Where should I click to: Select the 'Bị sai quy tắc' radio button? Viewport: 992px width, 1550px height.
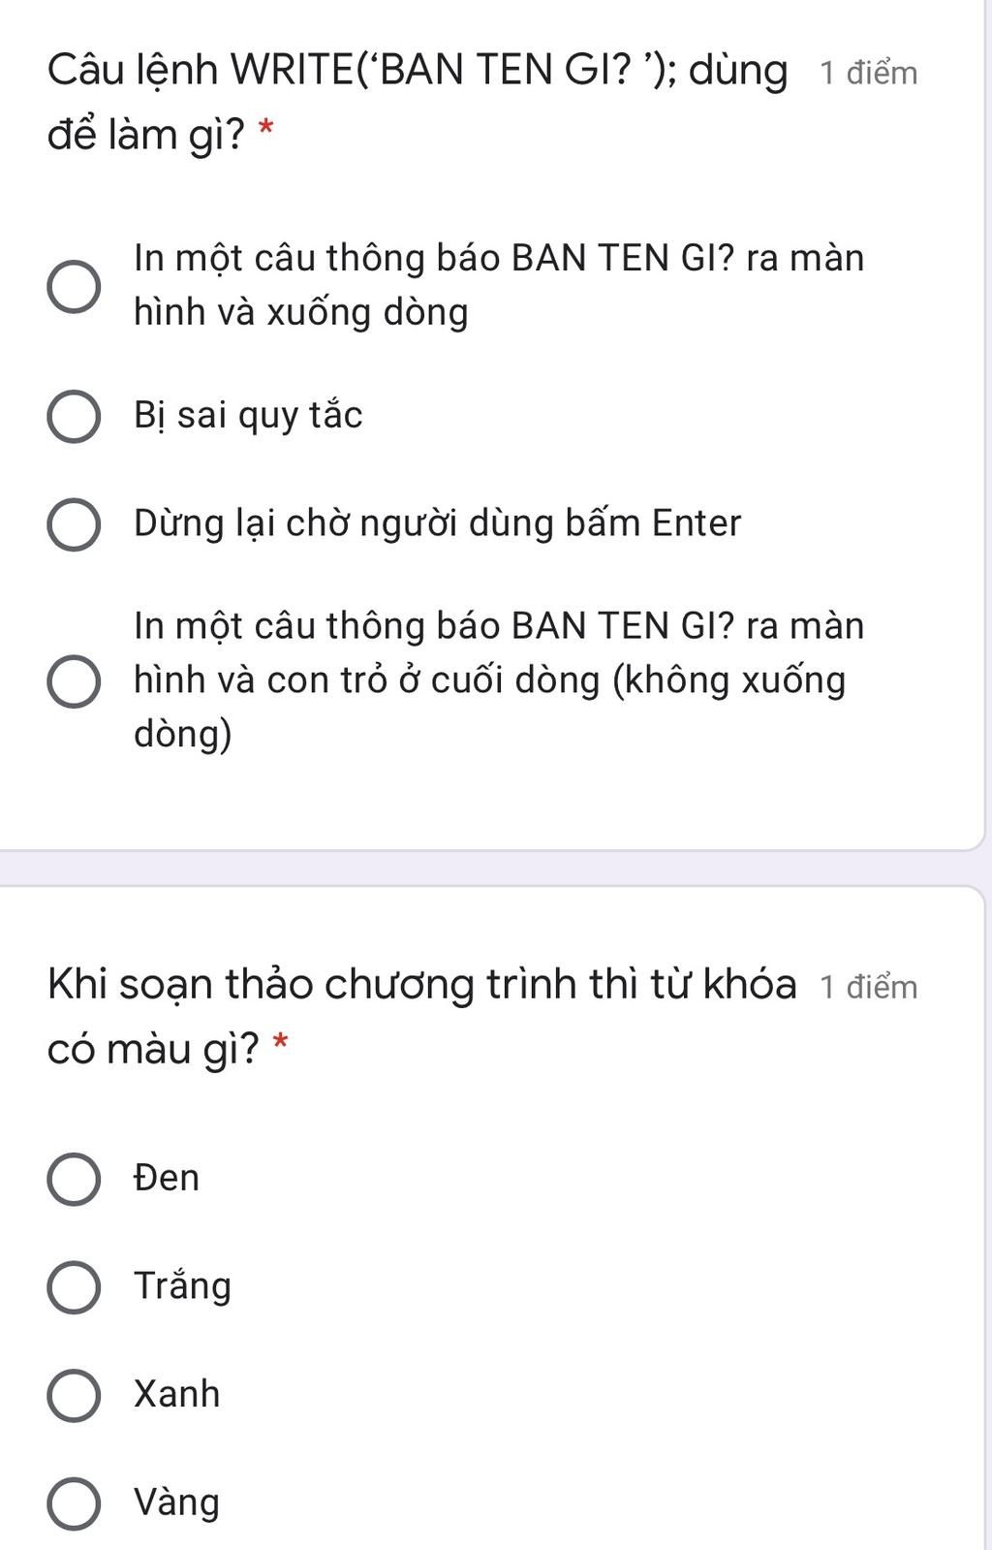click(74, 417)
